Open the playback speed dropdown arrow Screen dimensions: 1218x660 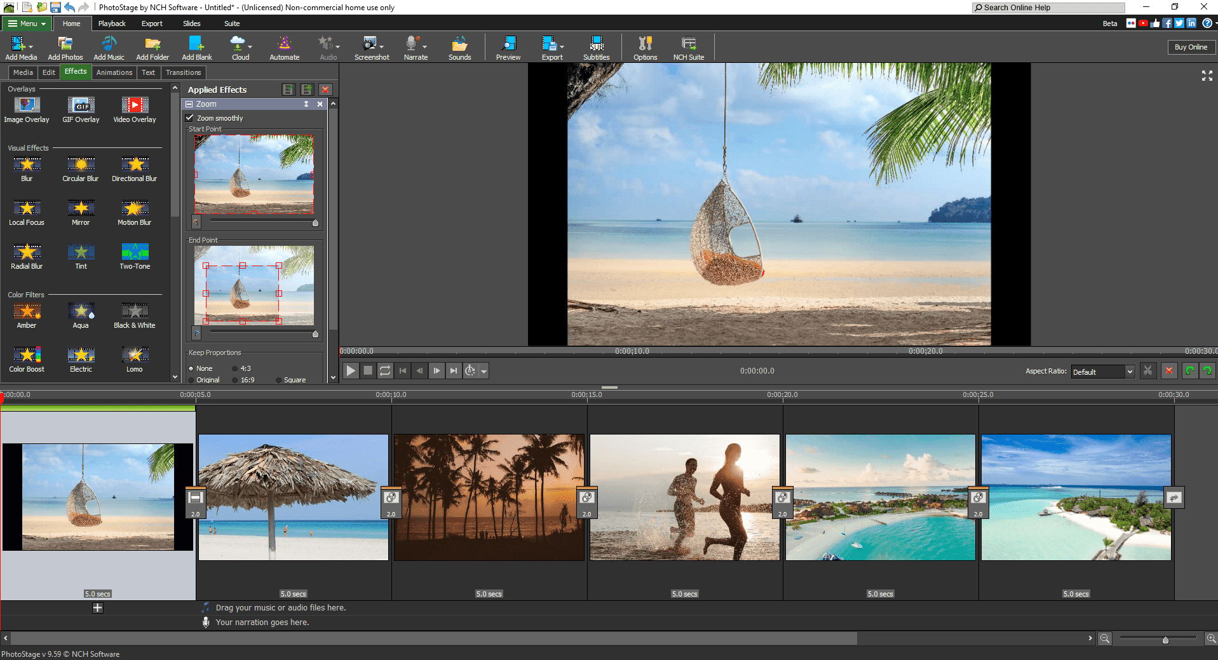484,371
